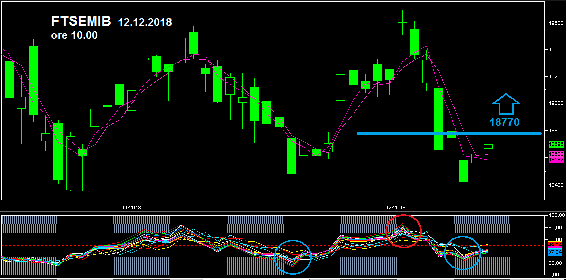Image resolution: width=567 pixels, height=280 pixels.
Task: Click the red dashed 50 midline in oscillator
Action: pos(272,245)
